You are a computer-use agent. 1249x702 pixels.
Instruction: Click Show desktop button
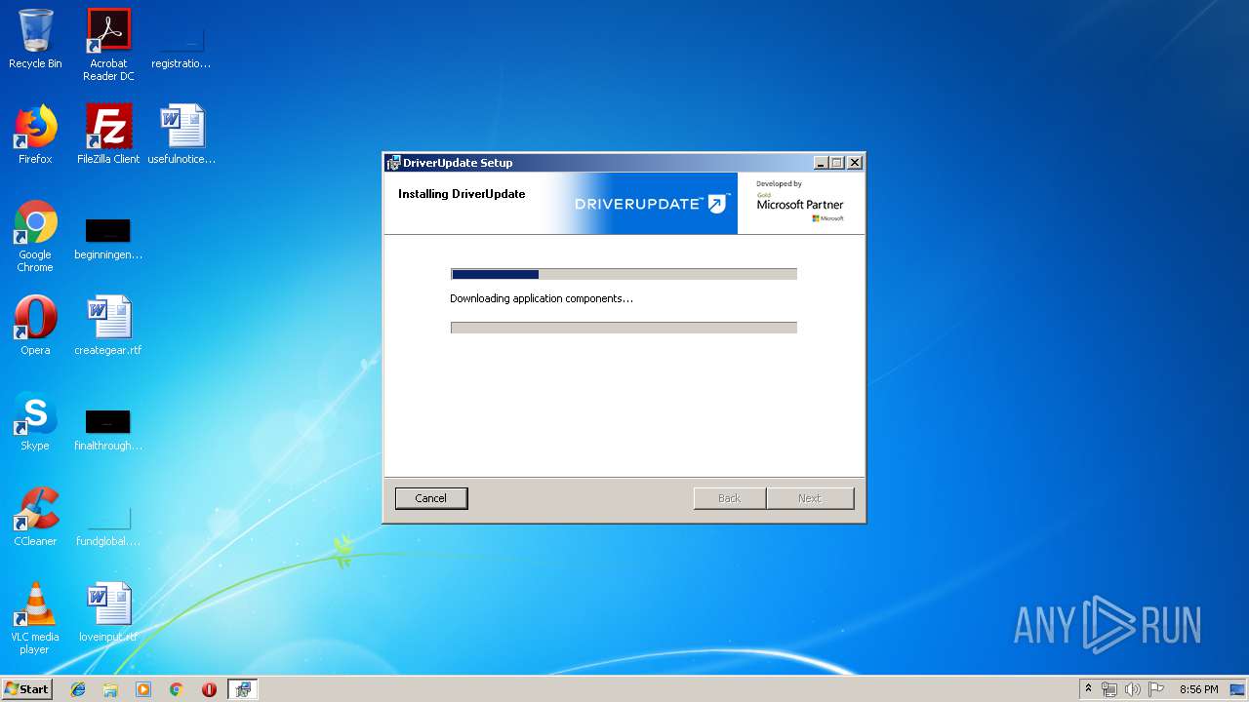click(1238, 689)
